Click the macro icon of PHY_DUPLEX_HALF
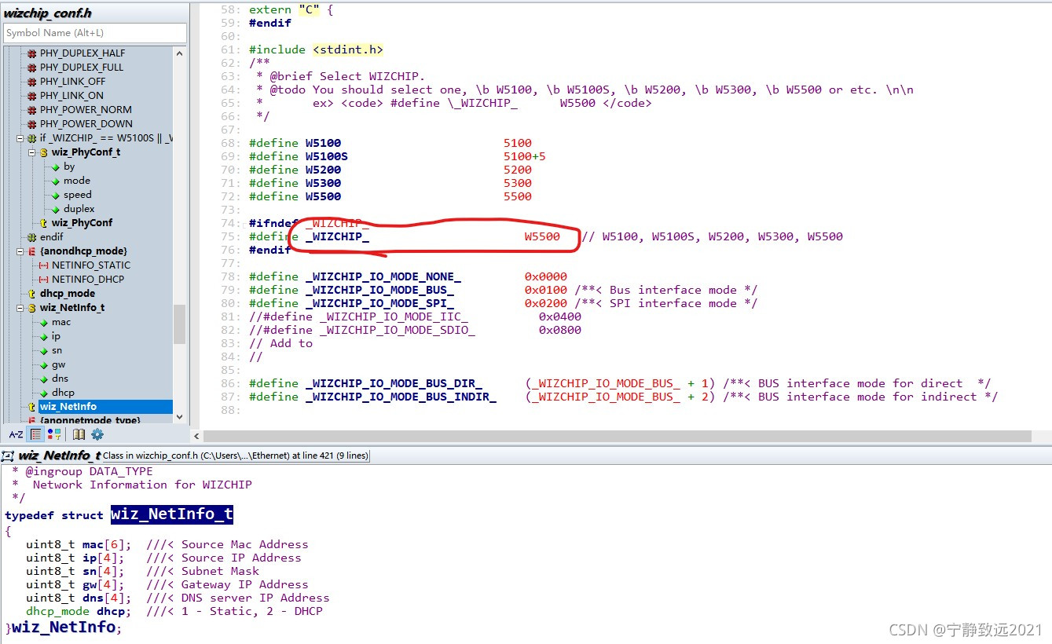The width and height of the screenshot is (1052, 644). 32,53
